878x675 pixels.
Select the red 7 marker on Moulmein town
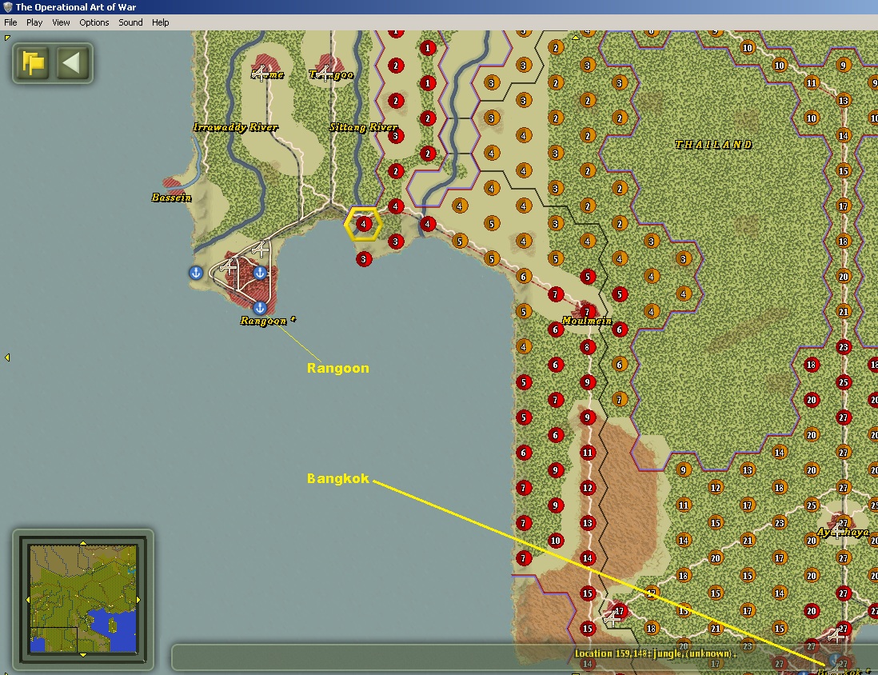click(x=587, y=311)
